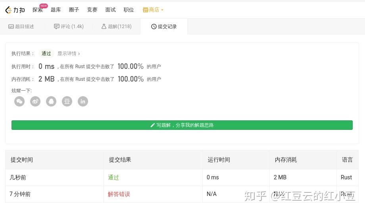Open the 通过 submission result link

pyautogui.click(x=113, y=177)
